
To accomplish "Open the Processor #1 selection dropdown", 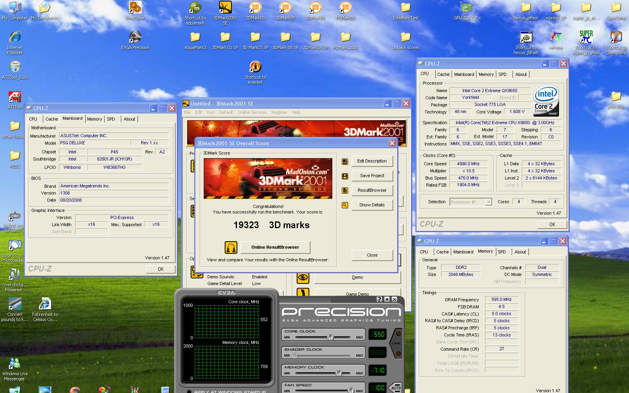I will coord(471,202).
